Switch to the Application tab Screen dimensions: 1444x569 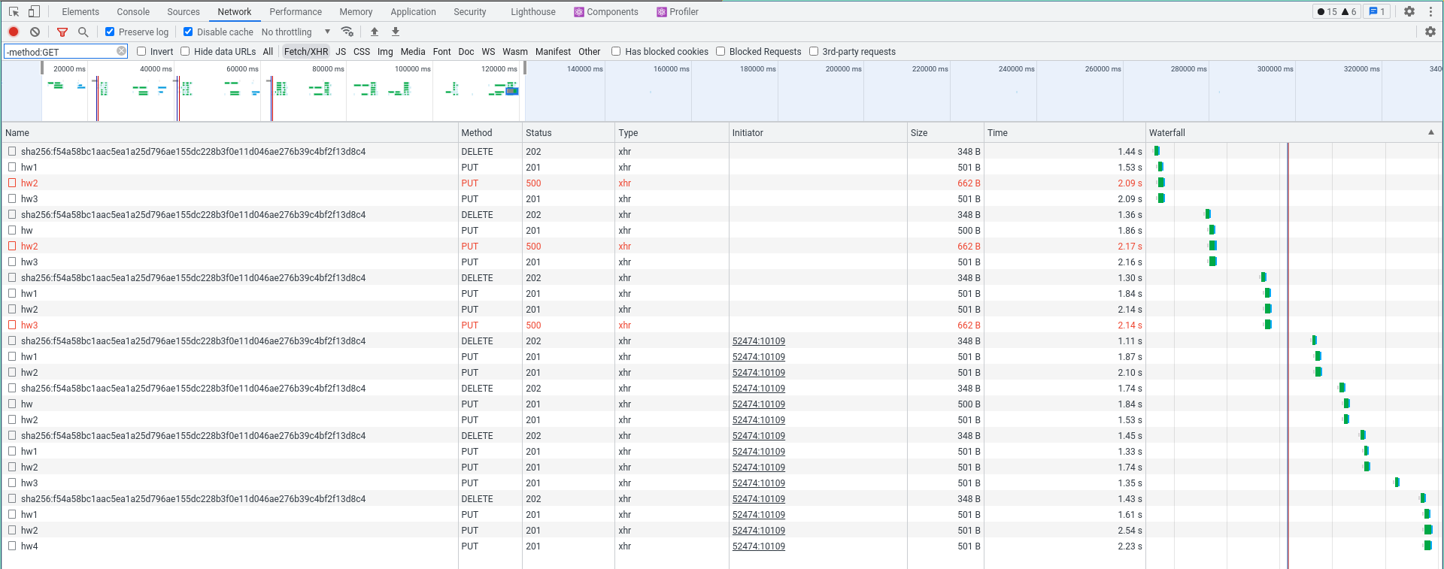coord(413,11)
